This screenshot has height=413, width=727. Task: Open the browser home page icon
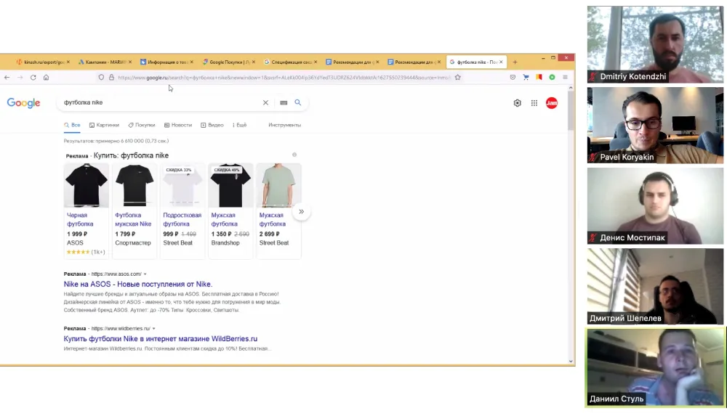coord(46,78)
